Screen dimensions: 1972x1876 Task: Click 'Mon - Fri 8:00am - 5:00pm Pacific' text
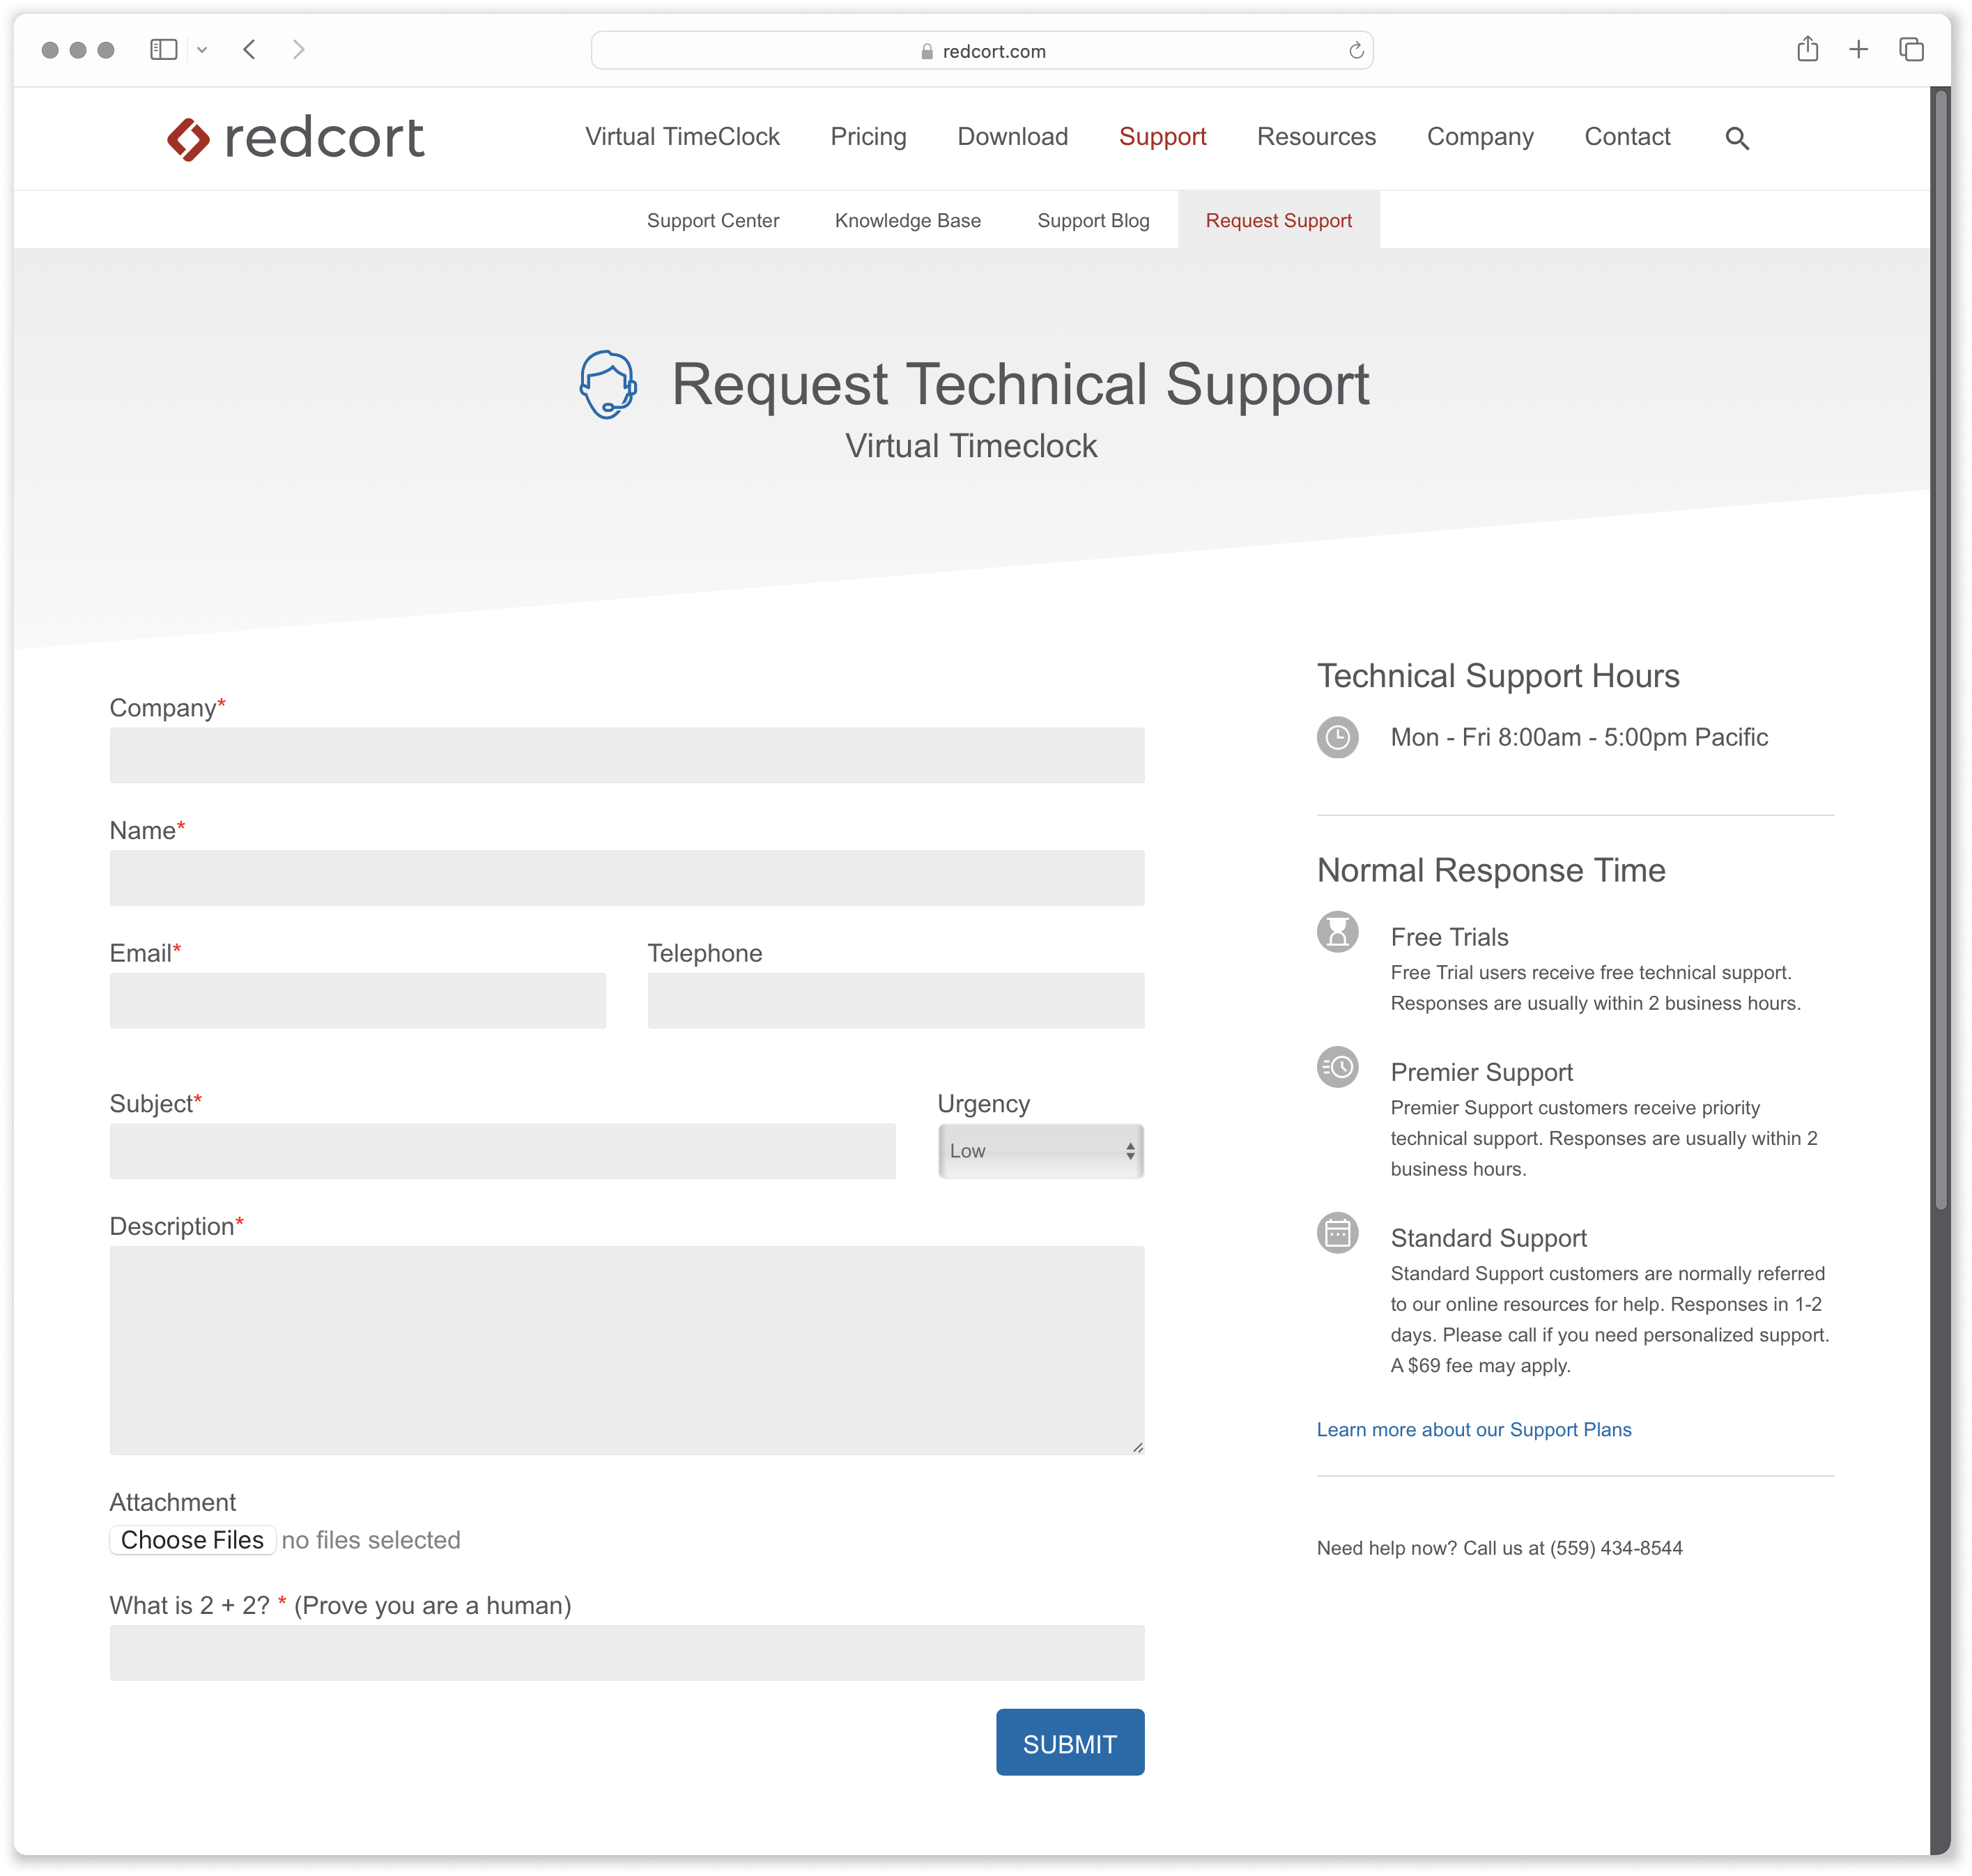pyautogui.click(x=1579, y=738)
